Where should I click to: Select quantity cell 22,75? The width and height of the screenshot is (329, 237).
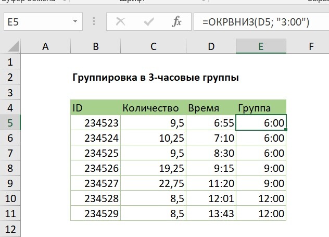click(x=154, y=183)
